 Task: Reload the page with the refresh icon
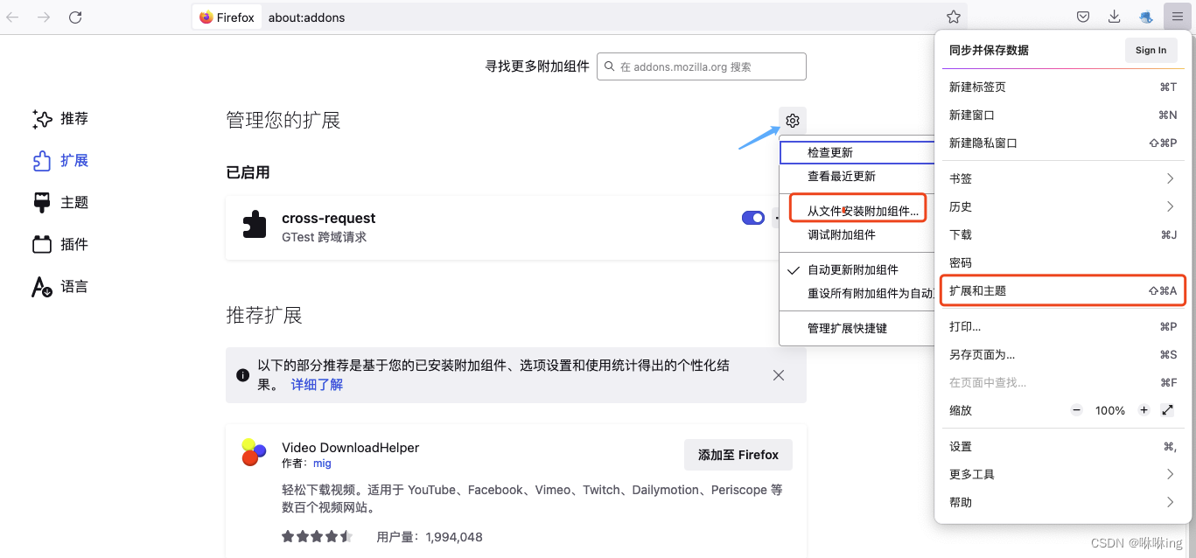tap(75, 17)
